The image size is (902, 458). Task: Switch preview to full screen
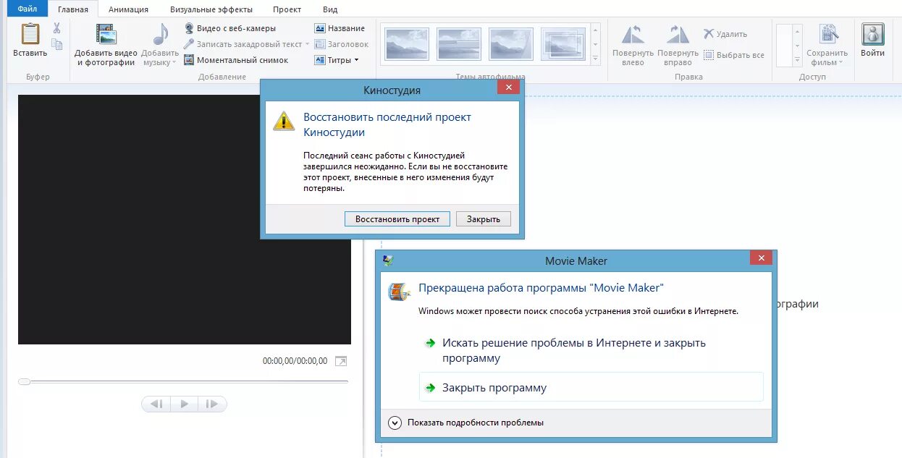[341, 361]
